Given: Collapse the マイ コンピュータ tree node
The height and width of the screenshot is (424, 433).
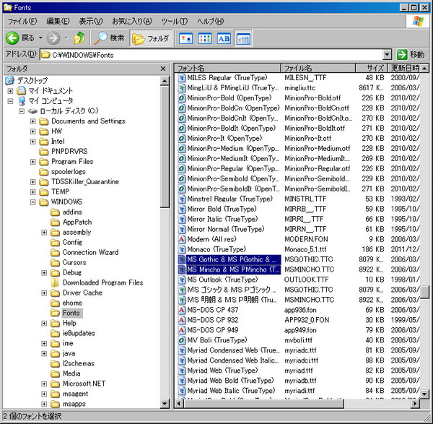Looking at the screenshot, I should point(10,101).
